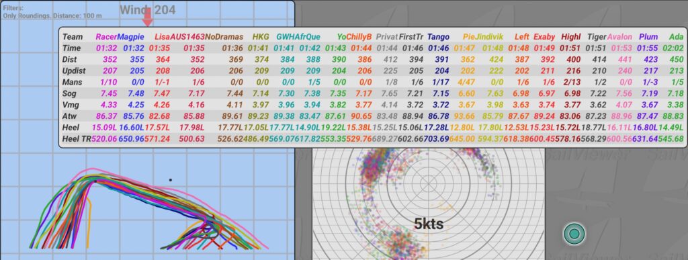Image resolution: width=688 pixels, height=260 pixels.
Task: Click the Updist row label
Action: (74, 71)
